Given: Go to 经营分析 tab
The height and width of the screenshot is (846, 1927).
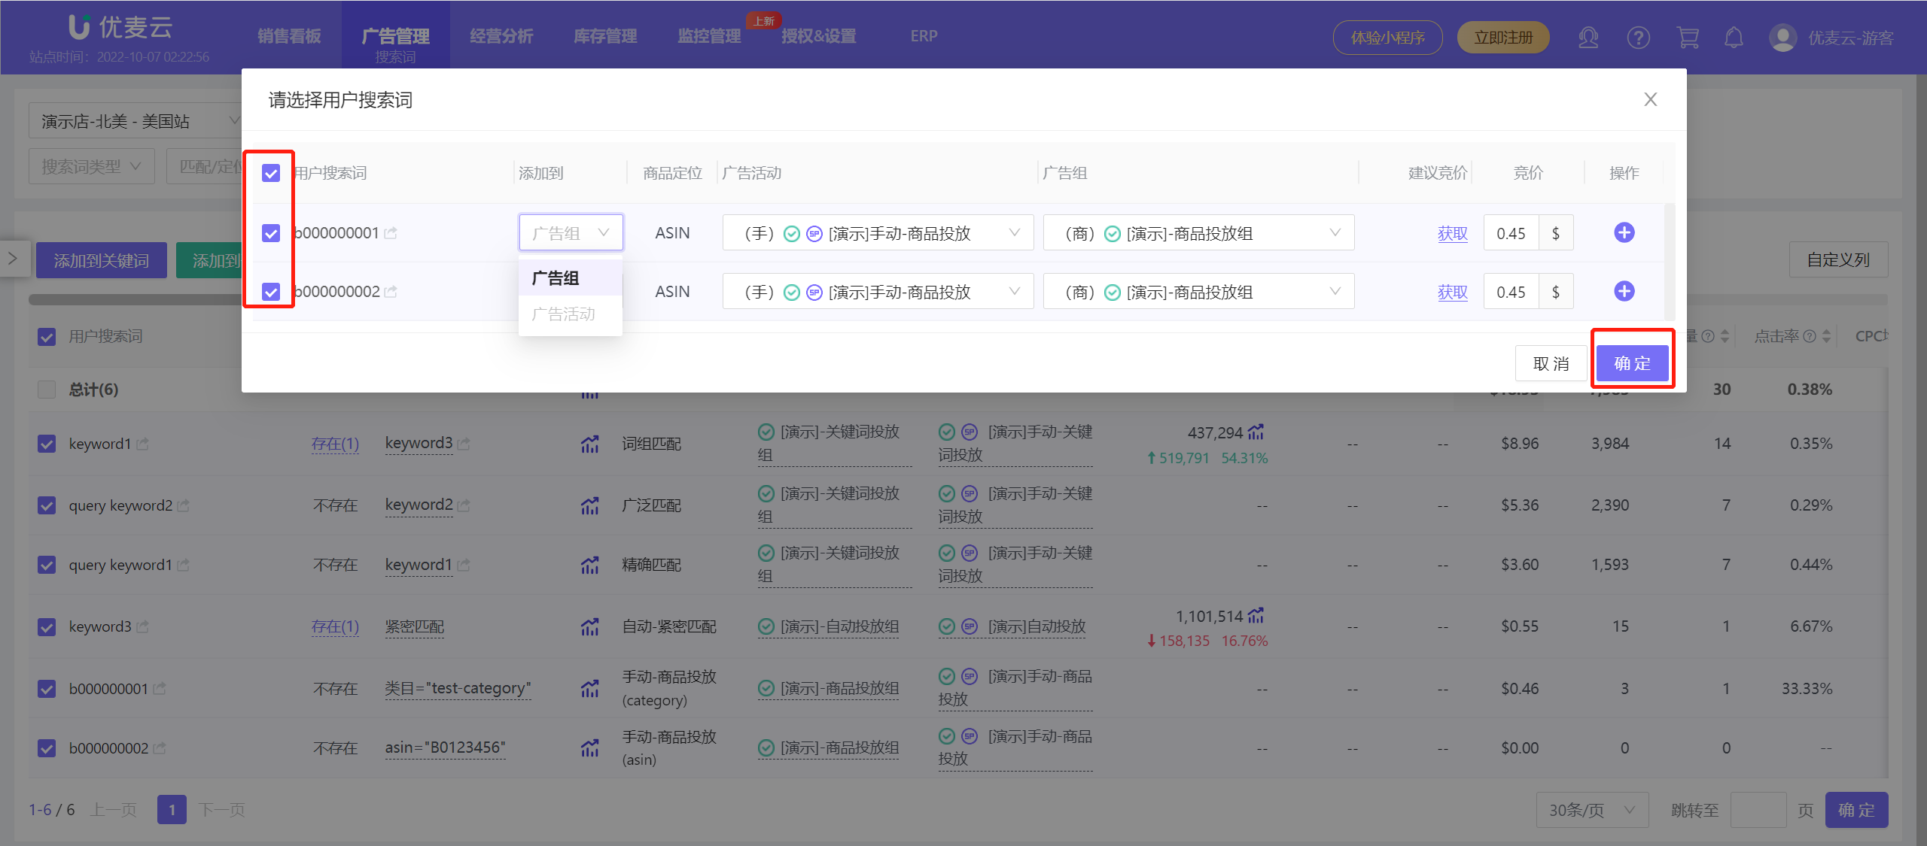Looking at the screenshot, I should (501, 36).
